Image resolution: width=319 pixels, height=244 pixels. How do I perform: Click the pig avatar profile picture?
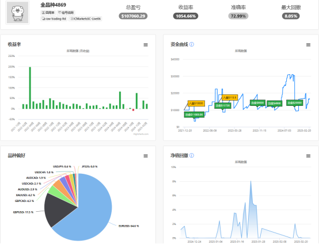[17, 13]
